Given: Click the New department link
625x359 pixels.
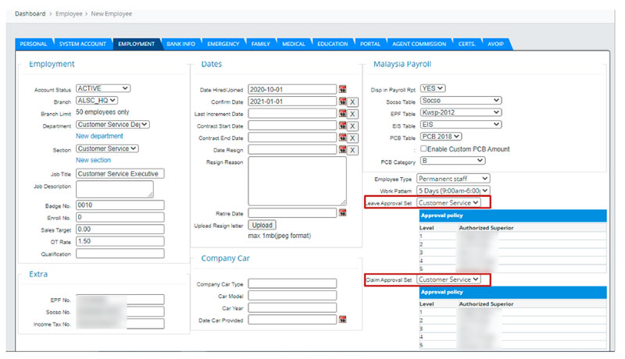Looking at the screenshot, I should coord(99,136).
